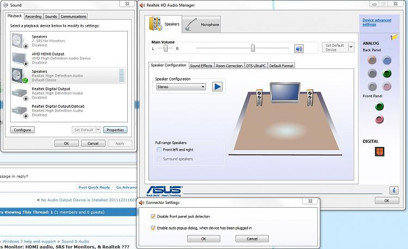Viewport: 408px width, 249px height.
Task: Click Configure in the Sound window
Action: click(22, 130)
